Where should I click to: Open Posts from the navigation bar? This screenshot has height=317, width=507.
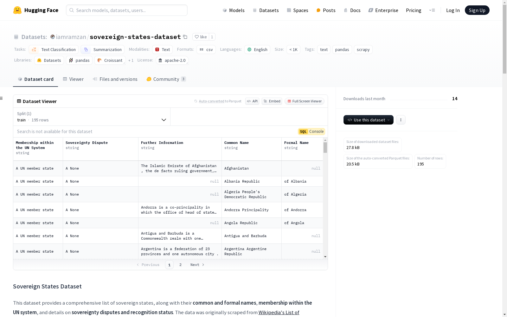pos(326,10)
